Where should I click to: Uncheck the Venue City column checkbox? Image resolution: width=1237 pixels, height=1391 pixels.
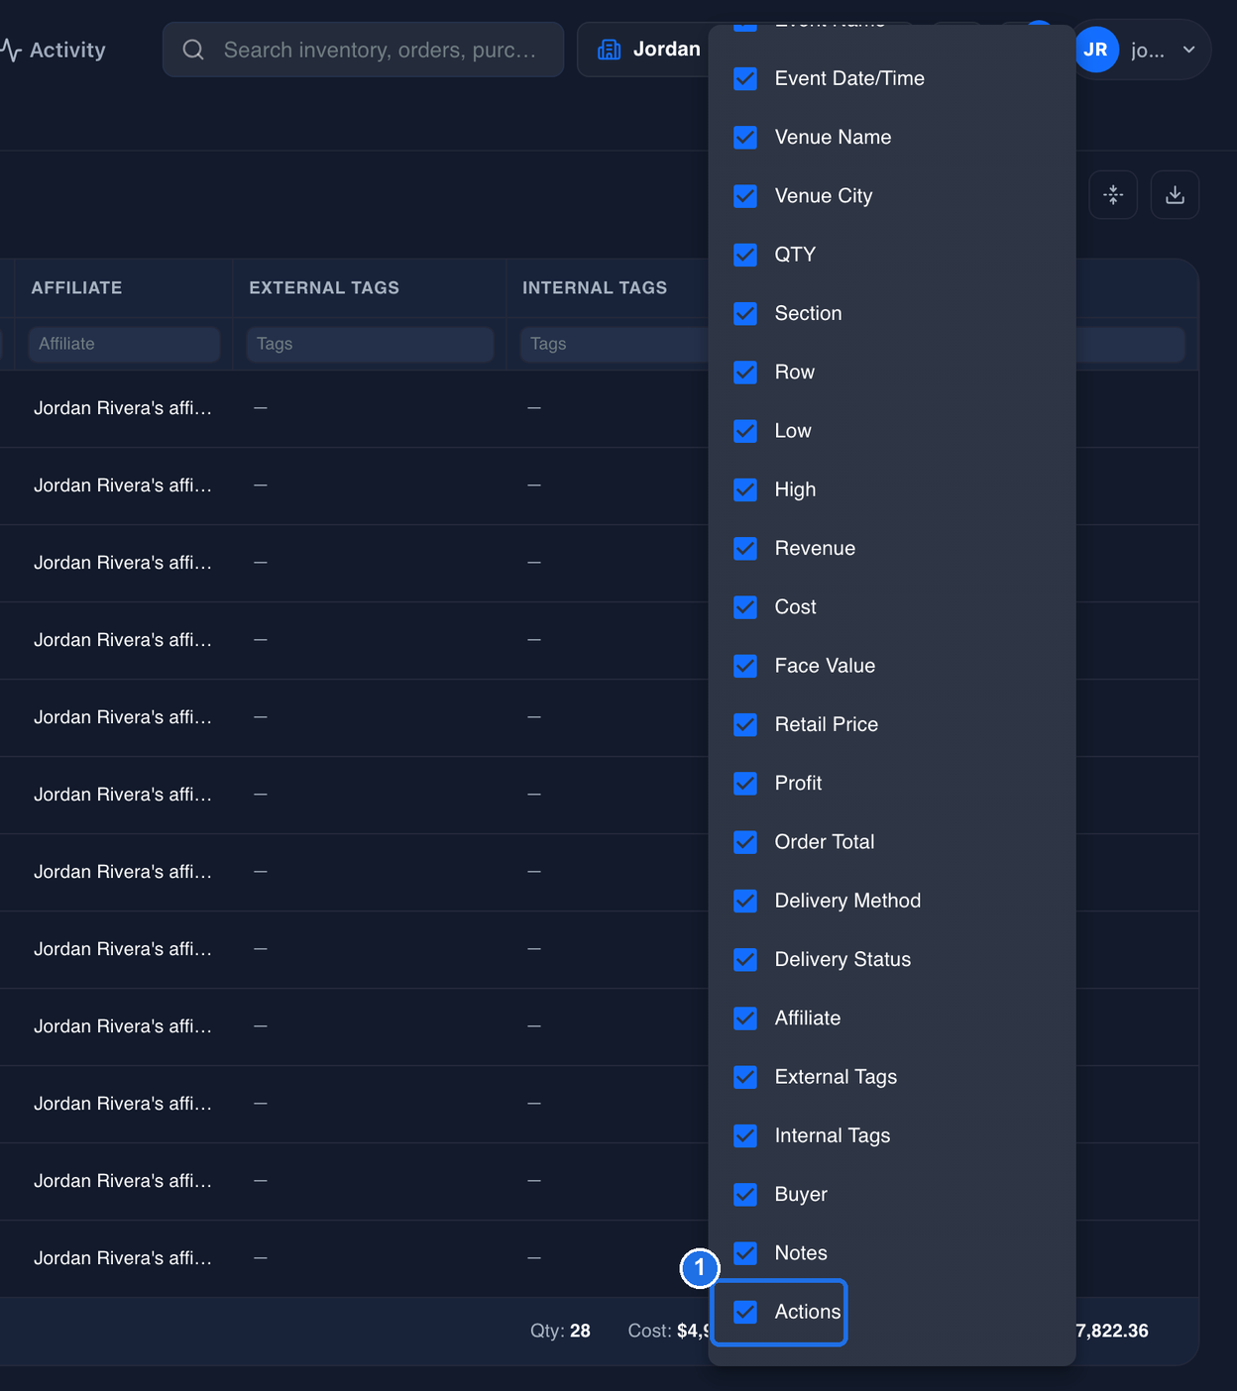coord(745,196)
